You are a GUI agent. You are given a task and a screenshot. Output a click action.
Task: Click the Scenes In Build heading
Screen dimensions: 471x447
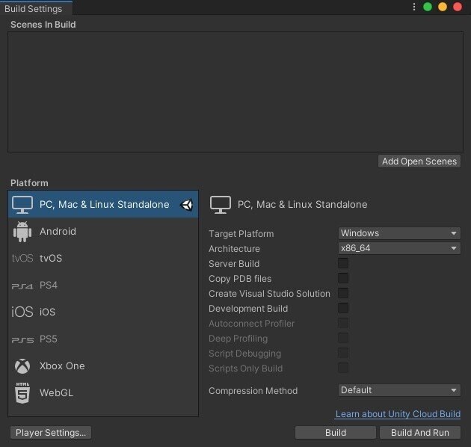pos(43,25)
